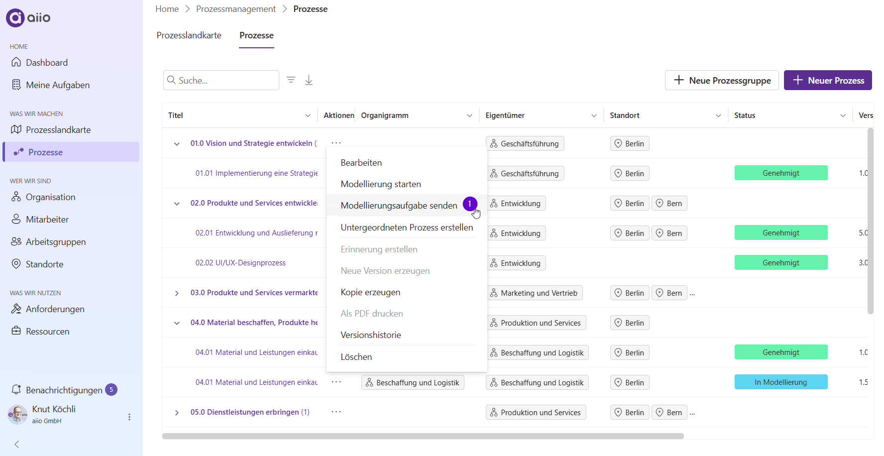The width and height of the screenshot is (884, 456).
Task: Open Dashboard from sidebar
Action: (47, 63)
